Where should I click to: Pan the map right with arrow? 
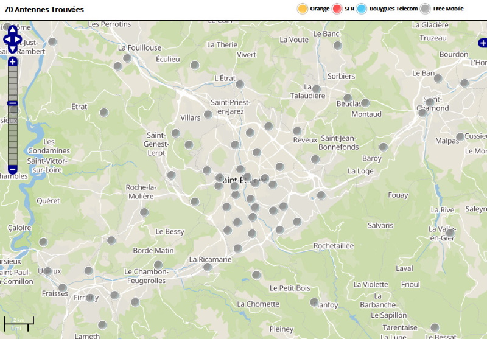click(x=19, y=40)
